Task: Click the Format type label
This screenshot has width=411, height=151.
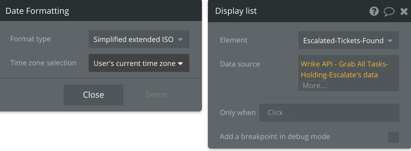Action: click(x=31, y=39)
